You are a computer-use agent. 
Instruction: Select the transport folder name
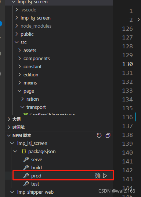point(36,107)
